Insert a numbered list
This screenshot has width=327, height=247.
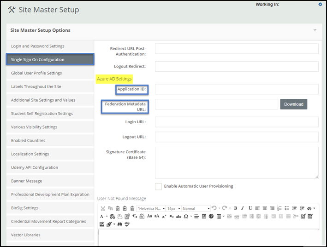(279, 208)
